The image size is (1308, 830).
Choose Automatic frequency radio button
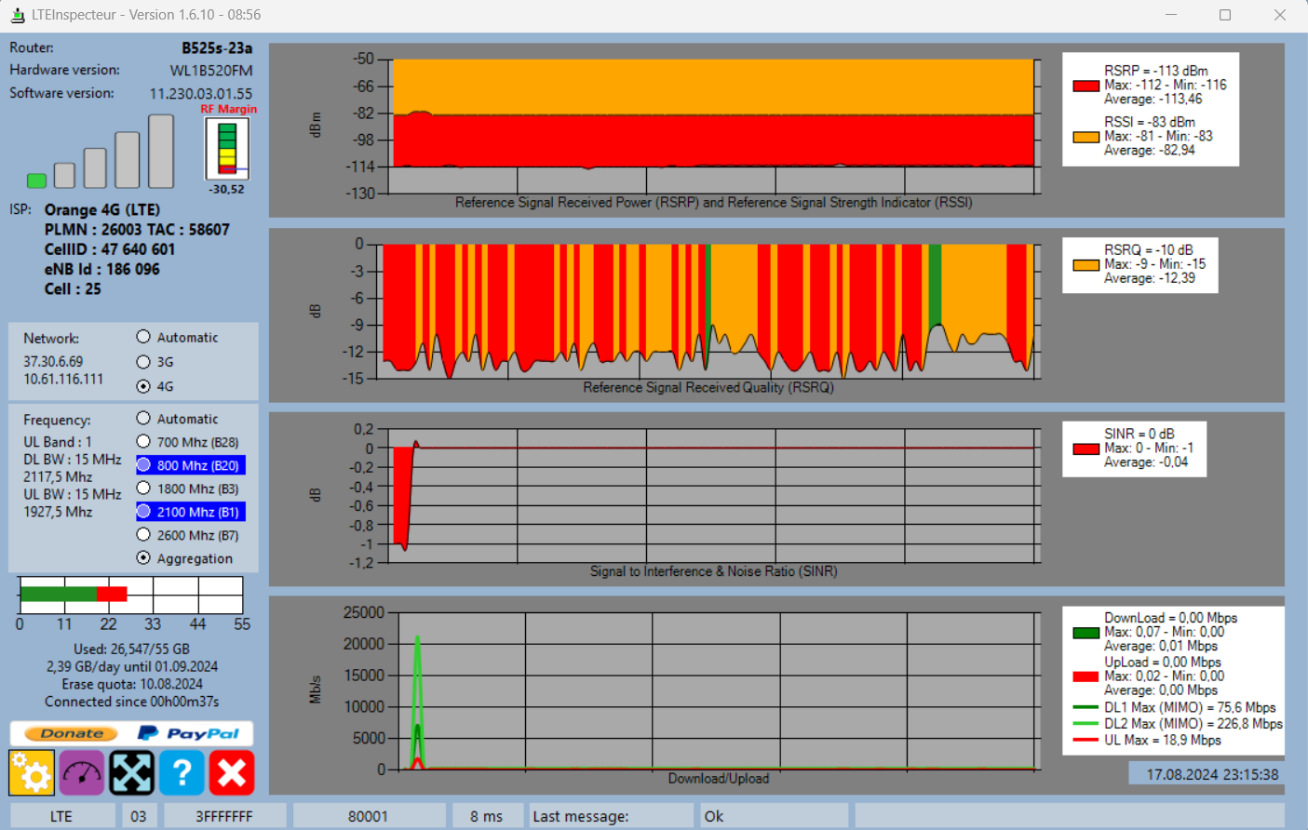pyautogui.click(x=143, y=419)
